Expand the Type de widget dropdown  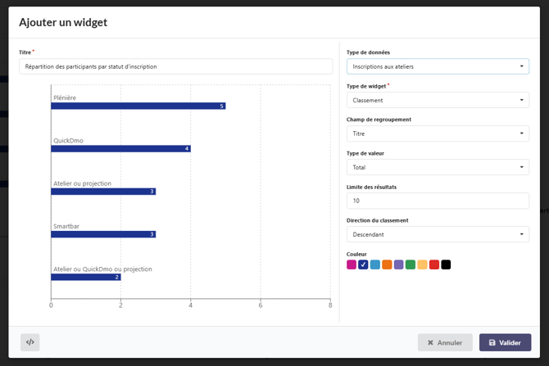pyautogui.click(x=438, y=100)
